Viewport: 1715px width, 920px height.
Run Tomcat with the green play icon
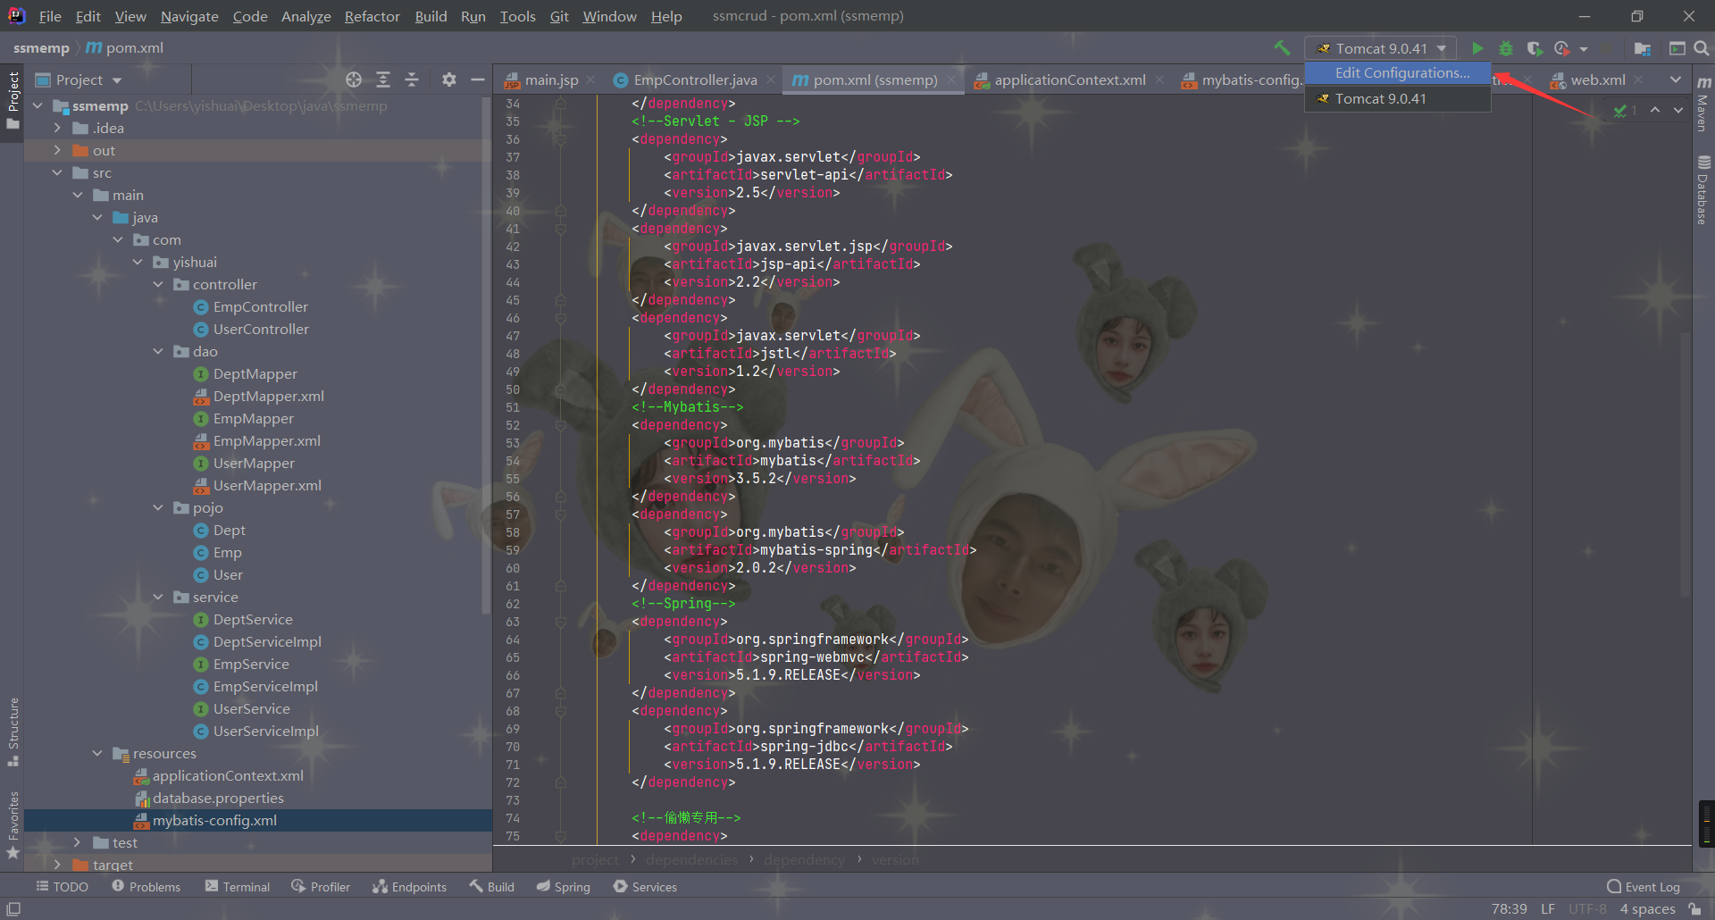click(x=1477, y=48)
